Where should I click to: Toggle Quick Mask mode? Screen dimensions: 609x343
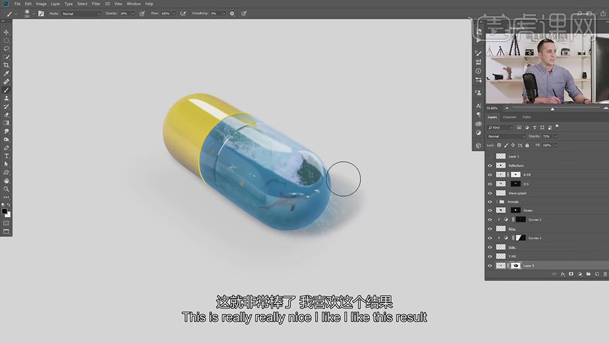6,223
